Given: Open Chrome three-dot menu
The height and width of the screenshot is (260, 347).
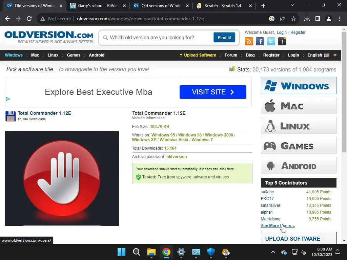Looking at the screenshot, I should tap(340, 19).
